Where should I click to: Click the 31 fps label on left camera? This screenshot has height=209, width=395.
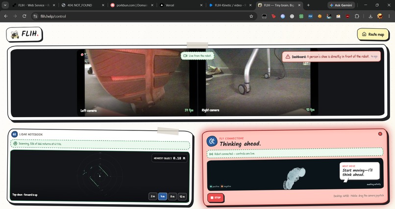coord(189,110)
